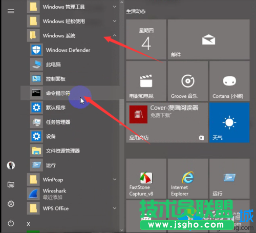Screen dimensions: 256x233
Task: Launch 命令提示符 text entry
Action: click(x=58, y=93)
